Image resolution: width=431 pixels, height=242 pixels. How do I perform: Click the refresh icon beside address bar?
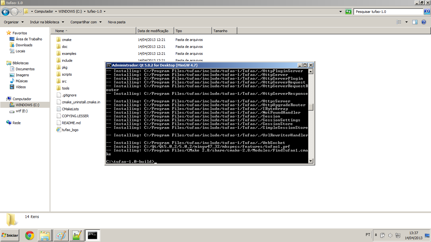click(348, 12)
